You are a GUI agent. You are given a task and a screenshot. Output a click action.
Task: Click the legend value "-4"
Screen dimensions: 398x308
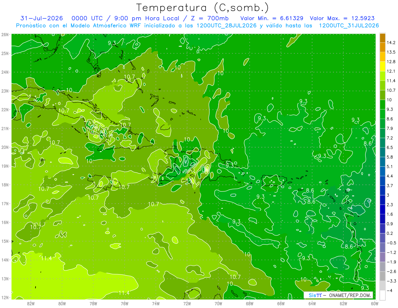pos(390,290)
